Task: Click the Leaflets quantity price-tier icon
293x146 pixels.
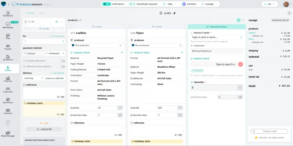Action: [x=120, y=108]
